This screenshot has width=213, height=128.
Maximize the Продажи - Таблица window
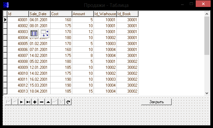tap(191, 4)
